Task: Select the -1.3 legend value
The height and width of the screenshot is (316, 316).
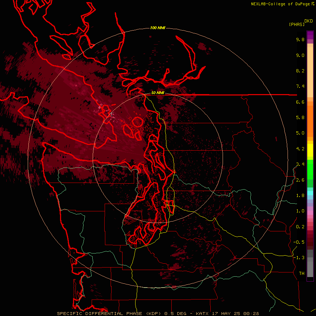Action: (x=299, y=258)
